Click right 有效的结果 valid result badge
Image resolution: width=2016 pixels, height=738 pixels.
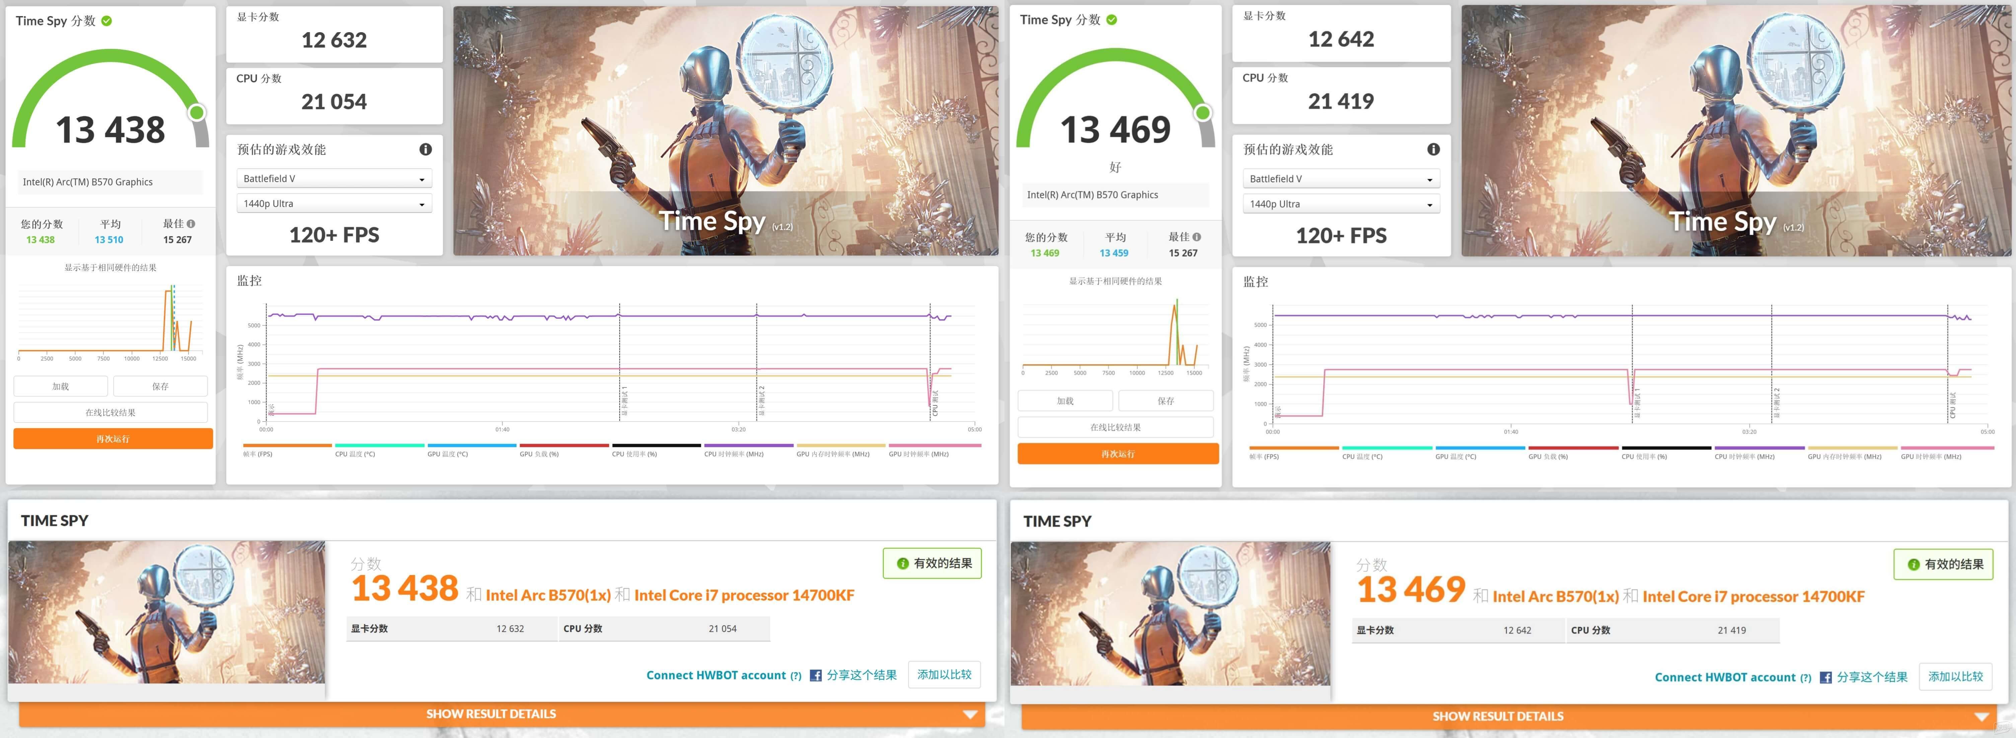click(x=1943, y=564)
